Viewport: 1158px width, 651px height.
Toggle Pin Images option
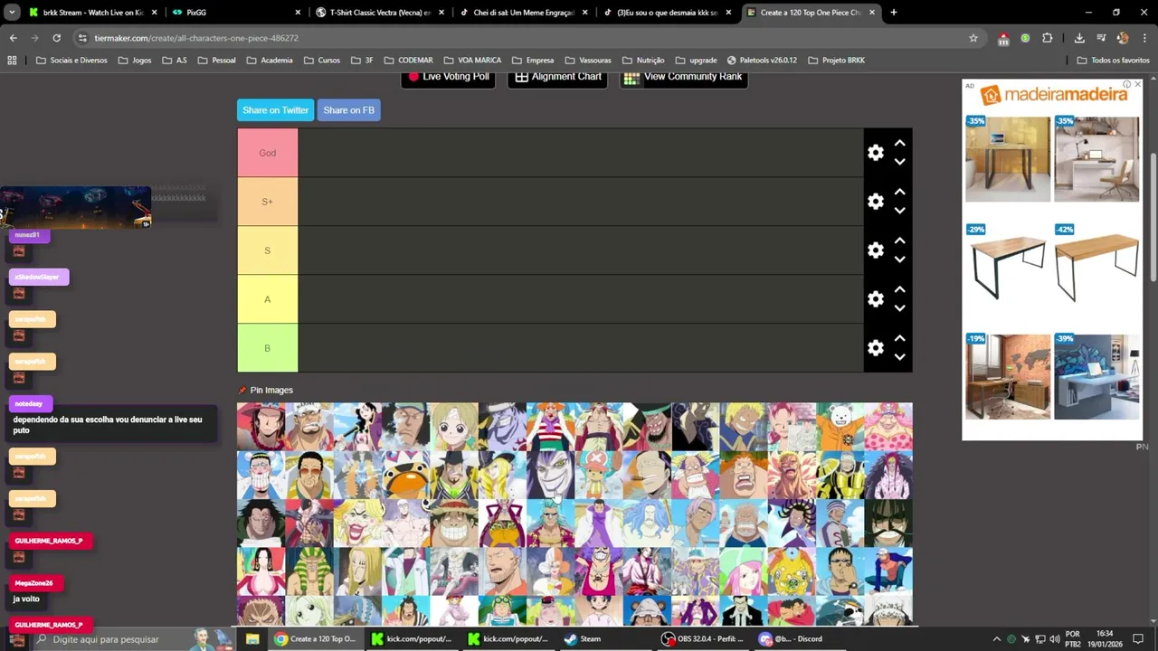click(x=265, y=391)
